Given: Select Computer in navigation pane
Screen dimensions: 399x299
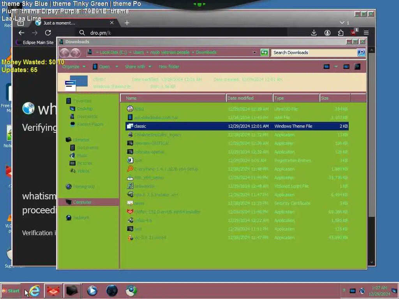Looking at the screenshot, I should click(x=88, y=202).
